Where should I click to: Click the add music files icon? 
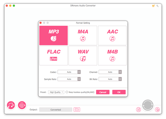click(x=11, y=105)
